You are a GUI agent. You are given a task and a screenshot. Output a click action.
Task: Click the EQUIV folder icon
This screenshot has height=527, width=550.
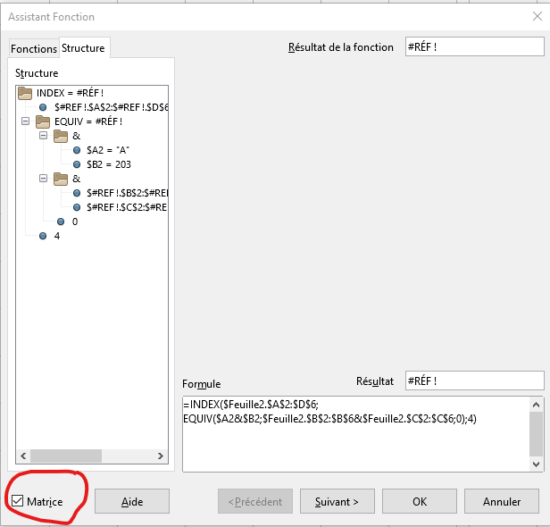pos(42,121)
